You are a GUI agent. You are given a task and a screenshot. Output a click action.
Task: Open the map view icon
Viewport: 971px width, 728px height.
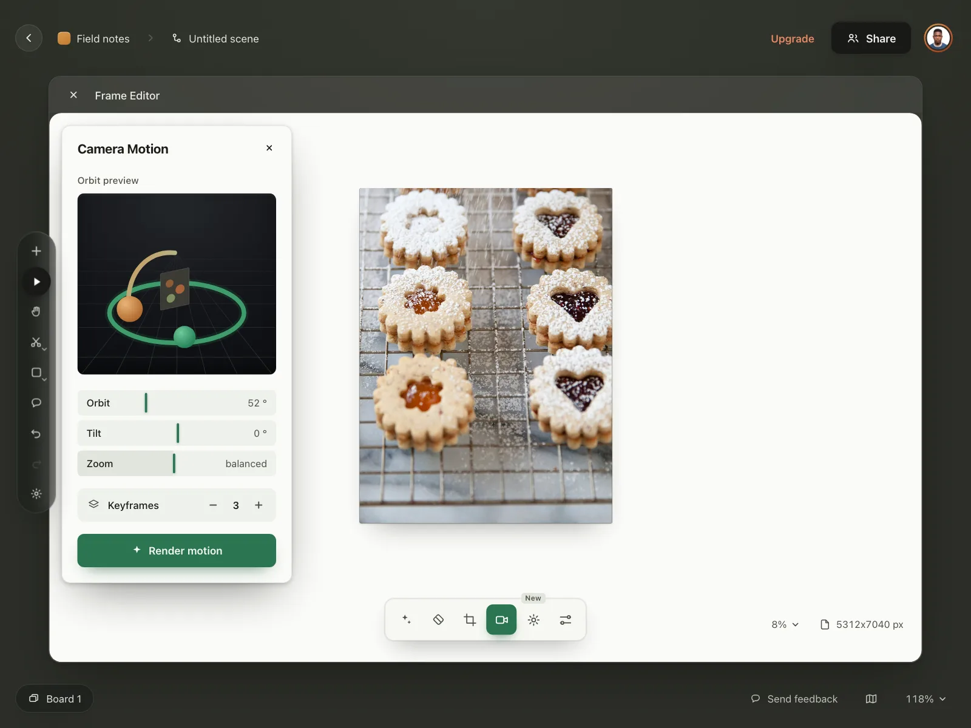pyautogui.click(x=871, y=699)
